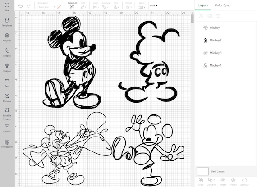This screenshot has width=257, height=187.
Task: Open the Combine dropdown arrow
Action: pyautogui.click(x=215, y=180)
